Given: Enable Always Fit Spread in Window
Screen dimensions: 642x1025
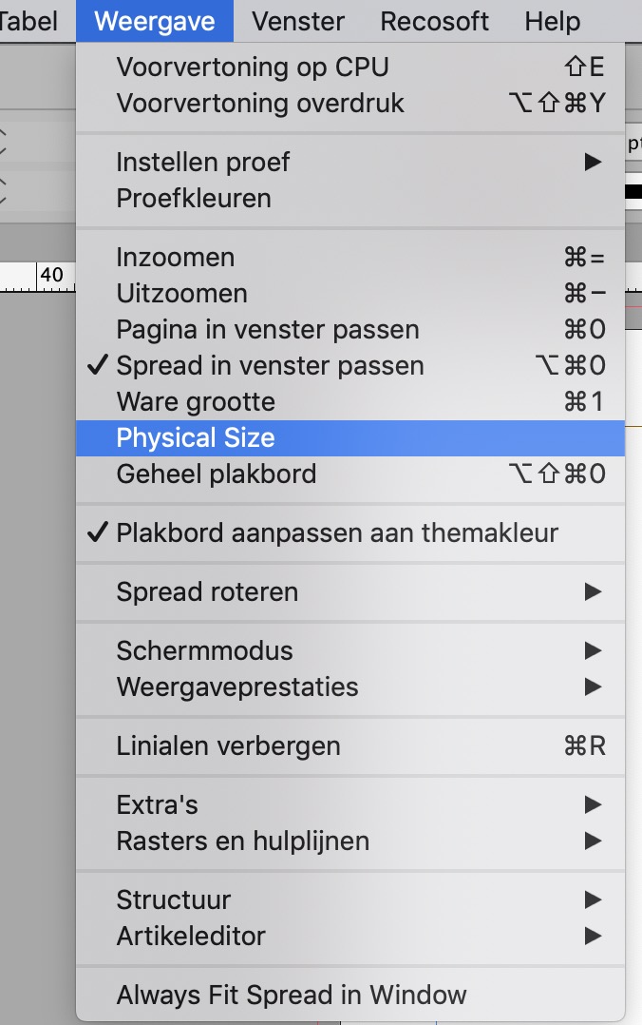Looking at the screenshot, I should 290,995.
